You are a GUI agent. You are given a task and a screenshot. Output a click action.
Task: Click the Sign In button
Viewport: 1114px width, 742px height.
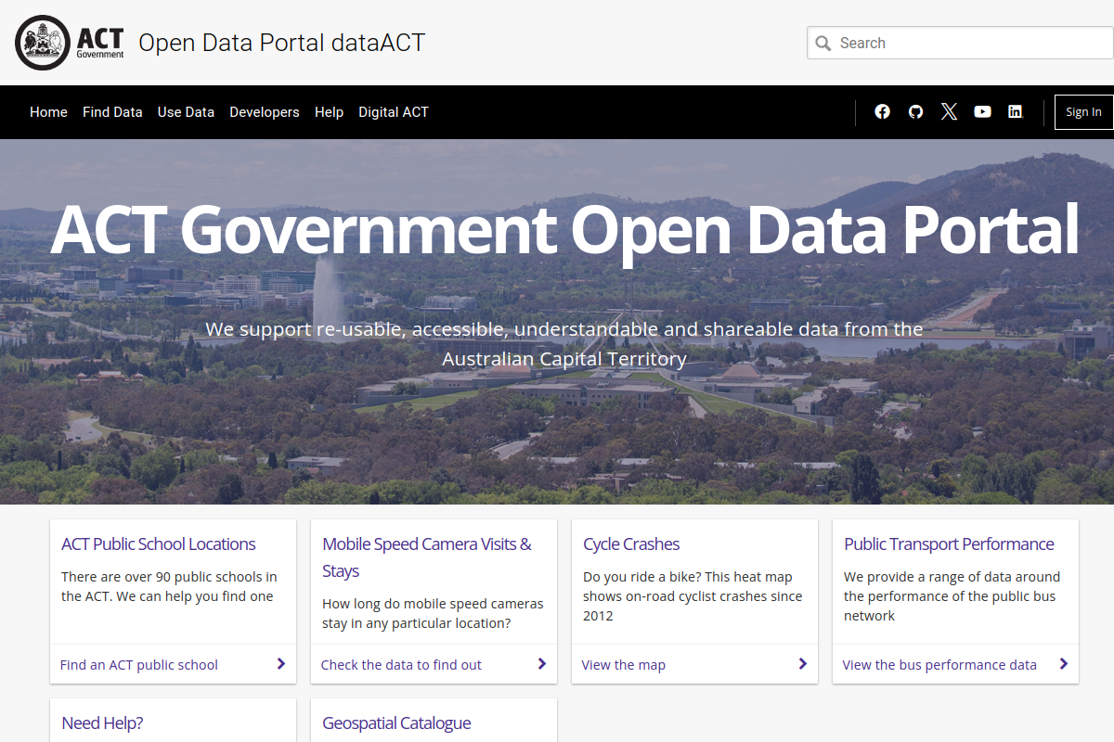[x=1083, y=112]
